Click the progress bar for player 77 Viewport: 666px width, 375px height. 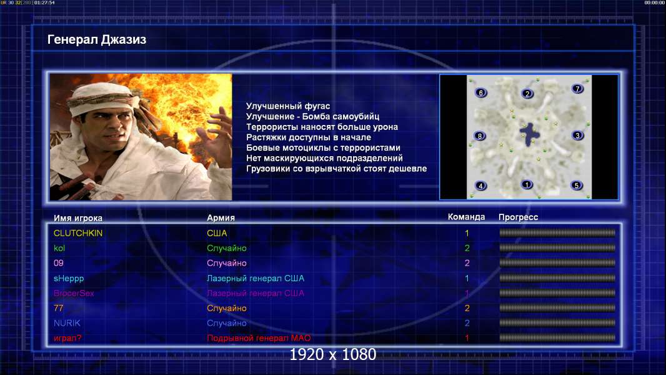(x=557, y=308)
